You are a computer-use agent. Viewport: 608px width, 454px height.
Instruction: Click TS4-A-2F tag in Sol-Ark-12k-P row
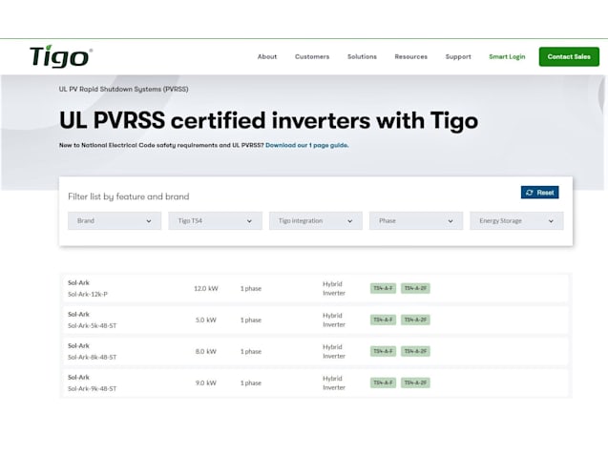415,288
